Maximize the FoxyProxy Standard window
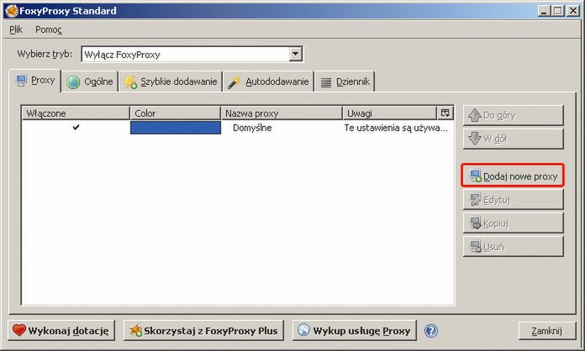The width and height of the screenshot is (585, 351). coord(558,11)
